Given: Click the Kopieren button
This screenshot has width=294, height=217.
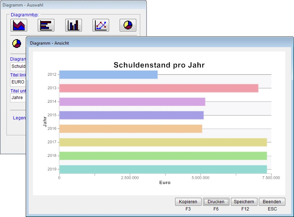Looking at the screenshot, I should (188, 202).
